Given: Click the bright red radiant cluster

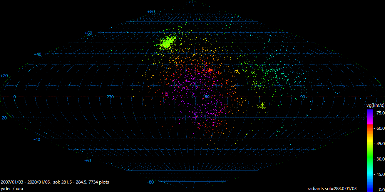Looking at the screenshot, I should tap(210, 70).
